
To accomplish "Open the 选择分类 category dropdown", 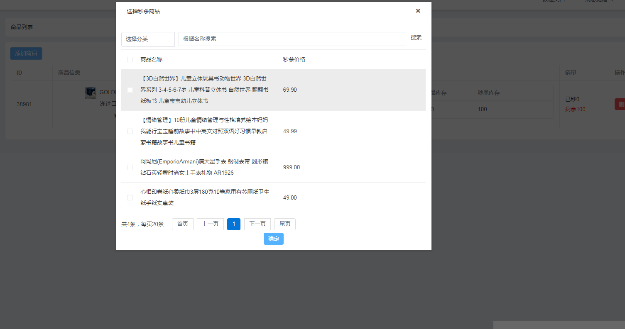I will pyautogui.click(x=148, y=39).
